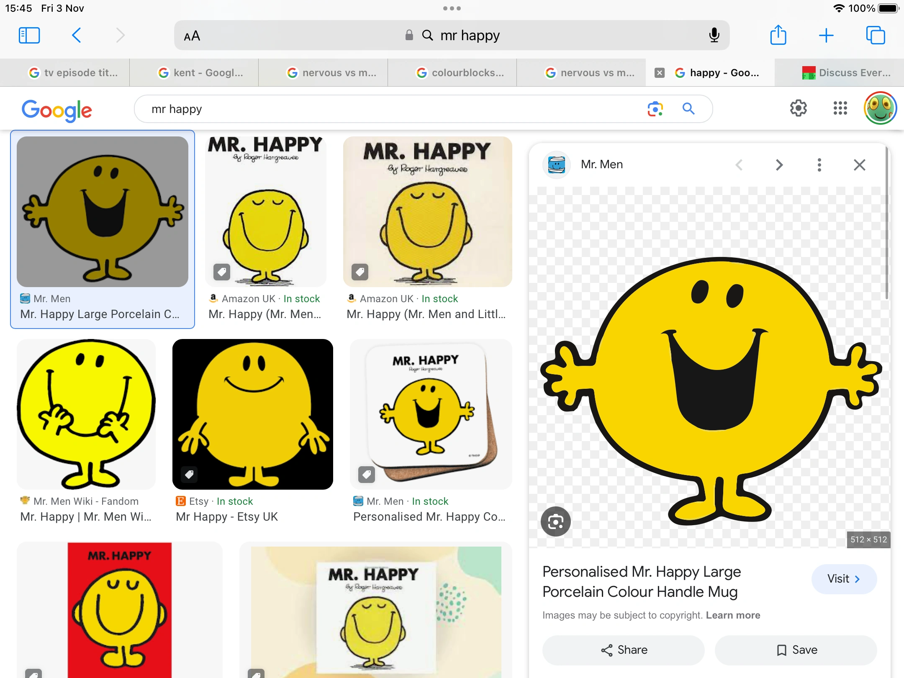Switch to the colourblocks tab

[x=460, y=73]
